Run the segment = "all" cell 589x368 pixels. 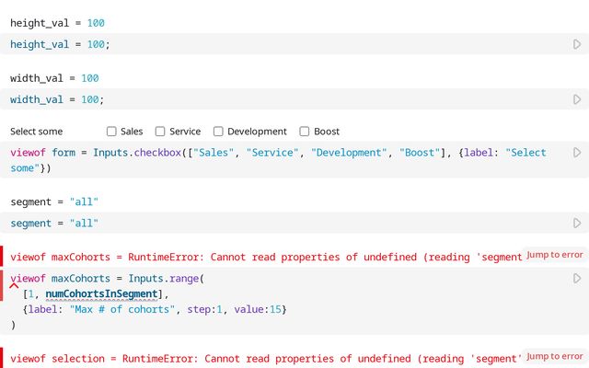pyautogui.click(x=577, y=223)
